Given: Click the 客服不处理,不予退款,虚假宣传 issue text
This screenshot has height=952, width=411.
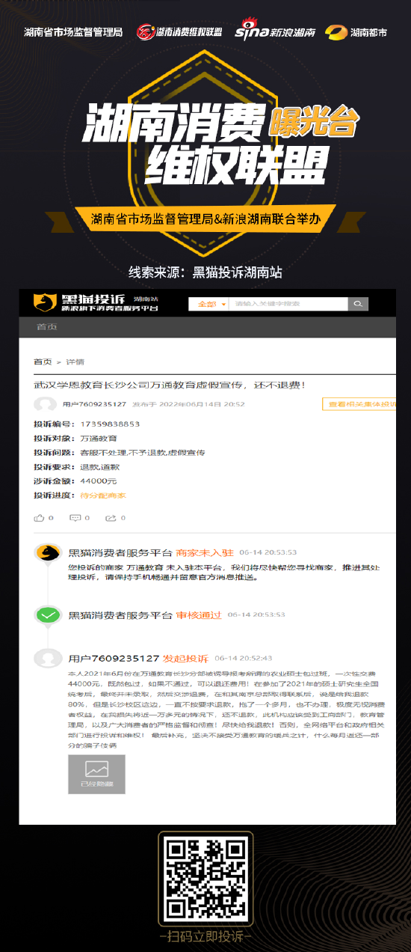Looking at the screenshot, I should [143, 453].
